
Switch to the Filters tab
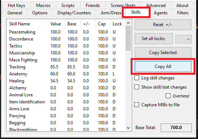click(183, 13)
